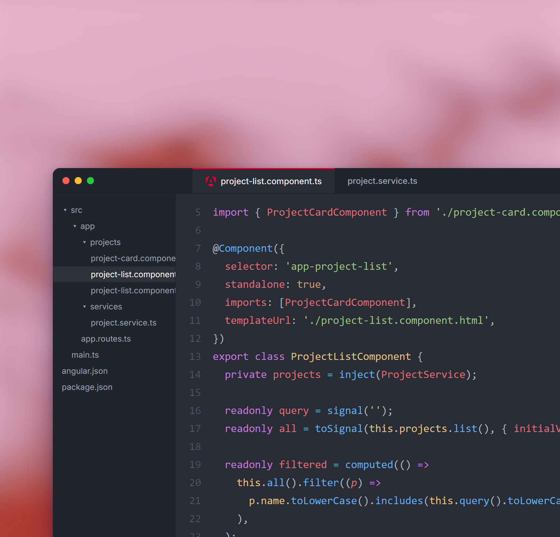
Task: Click the Angular logo icon in the active tab
Action: pos(211,181)
